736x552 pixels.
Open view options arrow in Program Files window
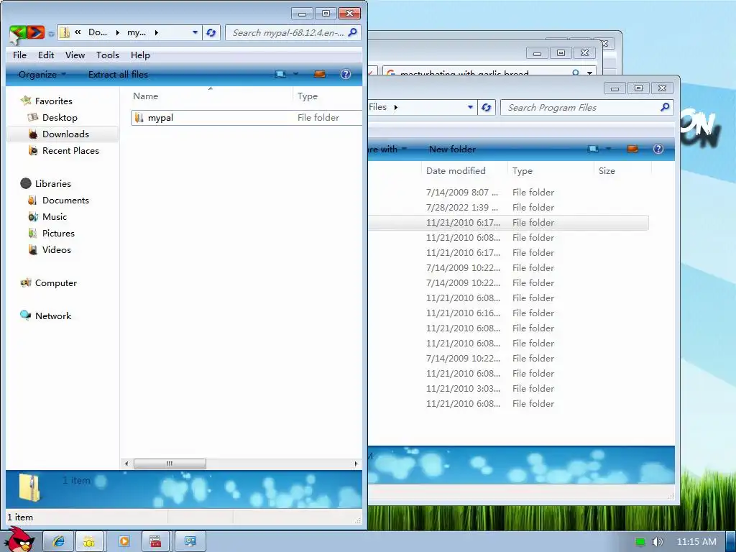[x=608, y=149]
